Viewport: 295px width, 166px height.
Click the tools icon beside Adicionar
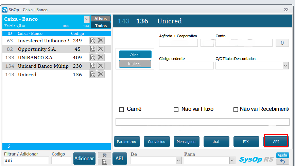(104, 155)
